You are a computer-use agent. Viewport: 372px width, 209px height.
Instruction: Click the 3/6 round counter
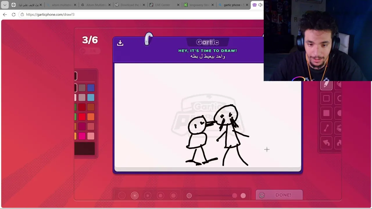[x=90, y=40]
